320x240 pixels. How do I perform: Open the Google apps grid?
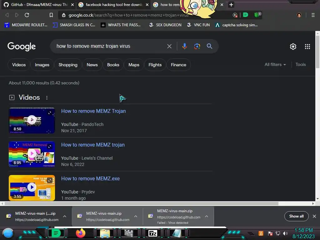pyautogui.click(x=307, y=47)
